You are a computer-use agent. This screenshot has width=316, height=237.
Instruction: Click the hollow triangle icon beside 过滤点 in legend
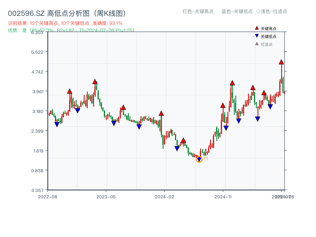tap(257, 44)
